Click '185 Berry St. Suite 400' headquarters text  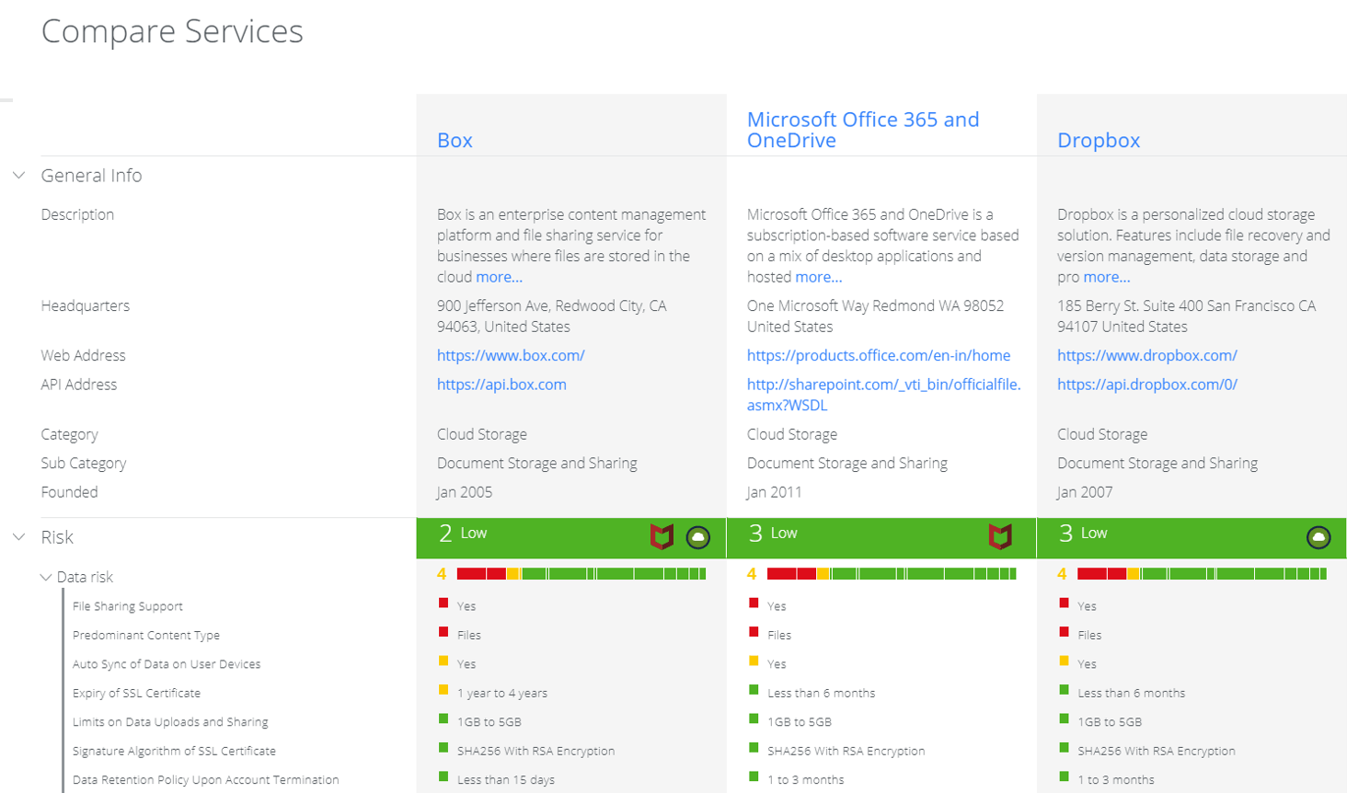point(1187,316)
